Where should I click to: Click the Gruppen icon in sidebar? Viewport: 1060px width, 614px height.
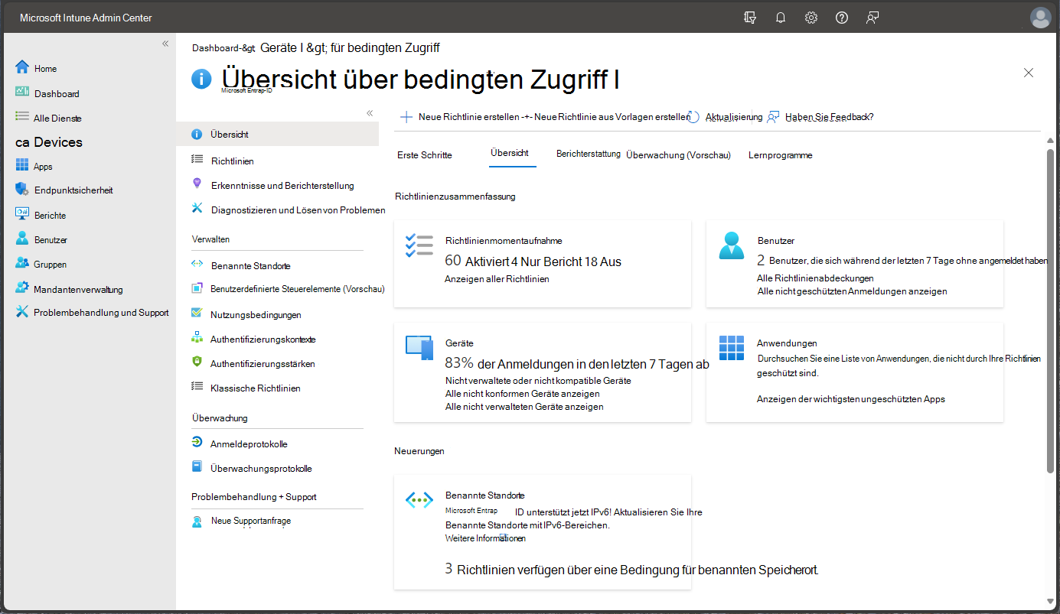pyautogui.click(x=22, y=264)
